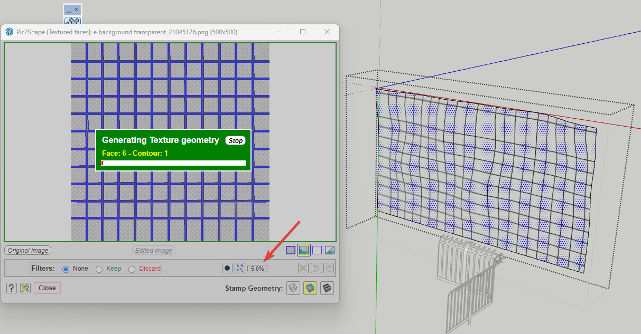
Task: Maximize the Pic2Shape dialog window
Action: point(303,32)
